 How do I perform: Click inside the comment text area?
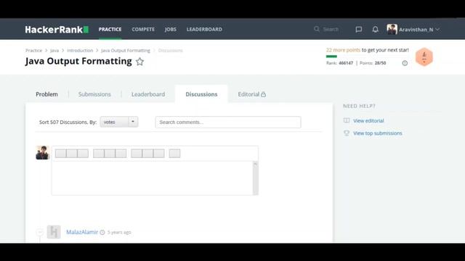click(152, 178)
